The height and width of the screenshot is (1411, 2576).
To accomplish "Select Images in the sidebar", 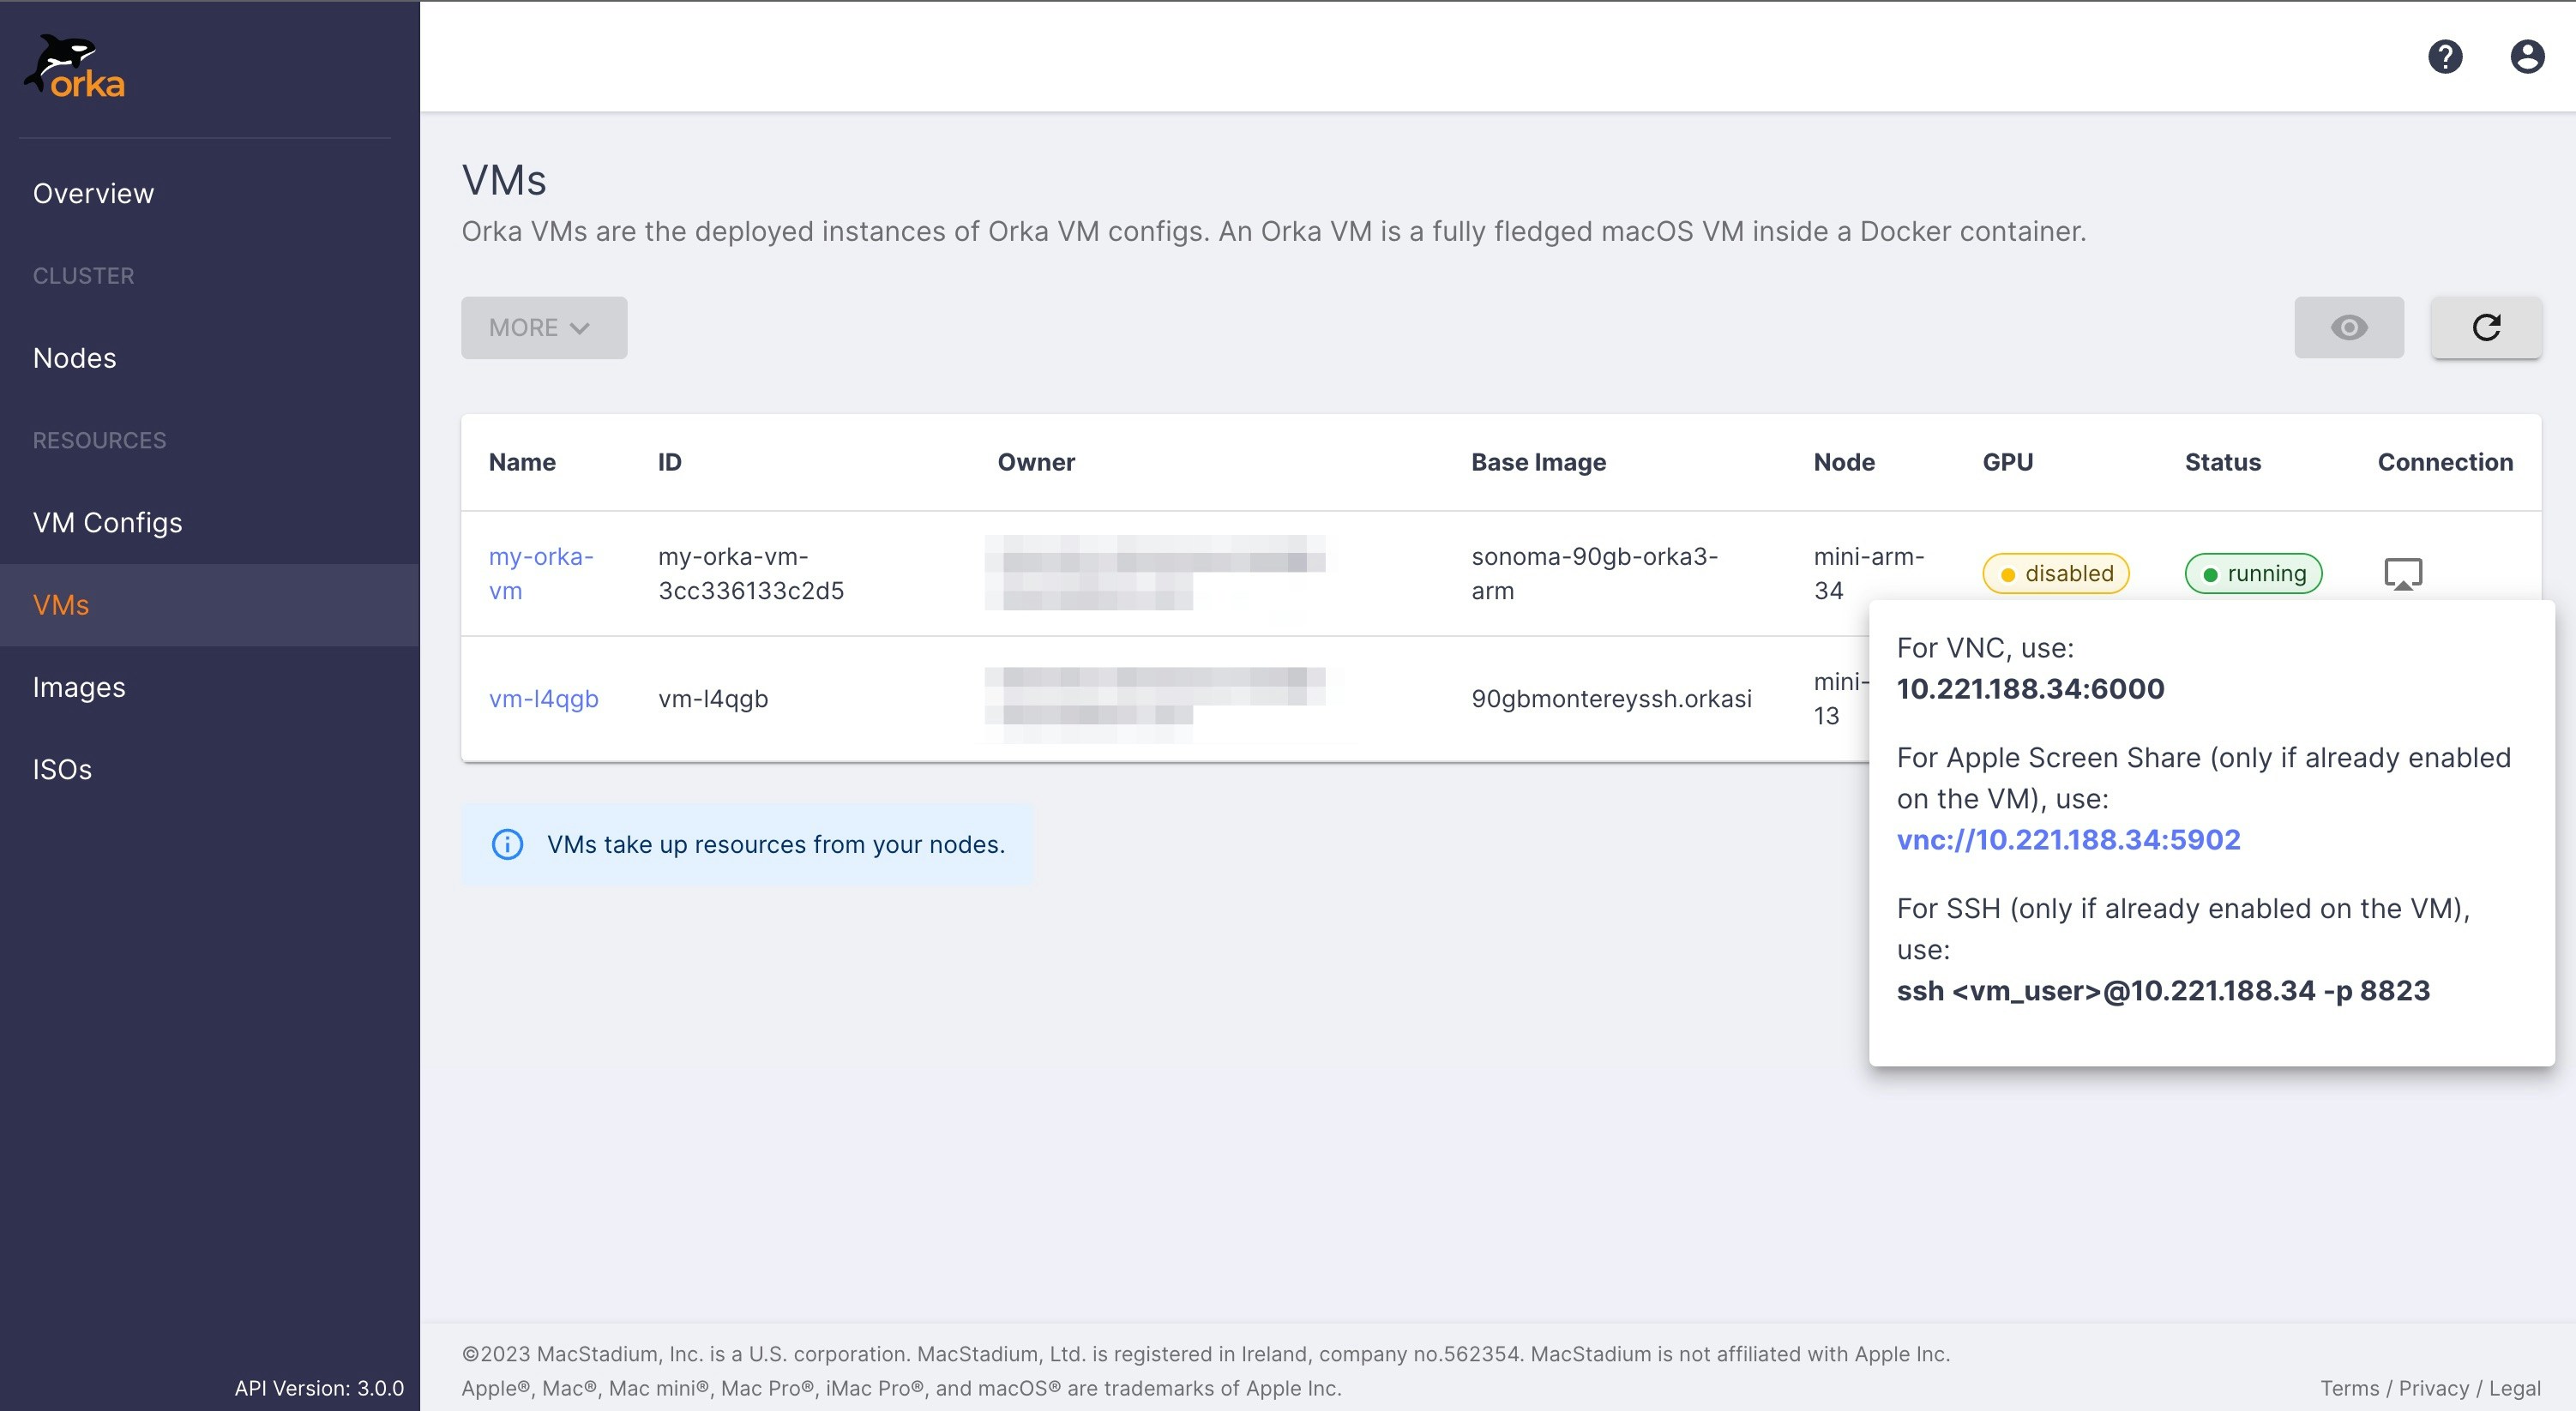I will (79, 688).
